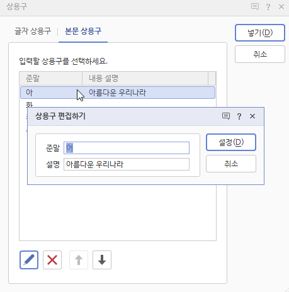The image size is (289, 292).
Task: Click the 설명 input field
Action: coord(127,164)
